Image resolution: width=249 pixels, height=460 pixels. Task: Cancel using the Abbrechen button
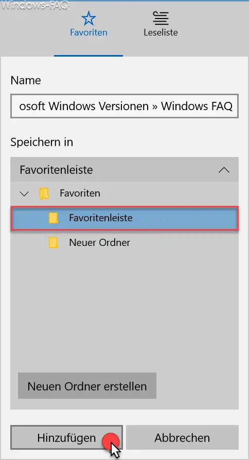[x=182, y=437]
